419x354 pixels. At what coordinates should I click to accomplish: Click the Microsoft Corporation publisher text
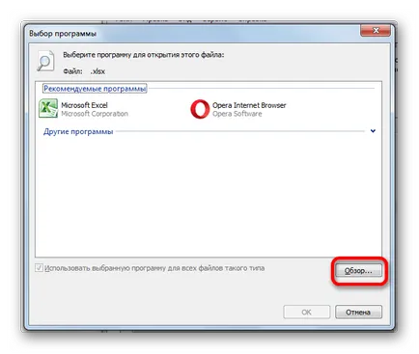pos(95,114)
